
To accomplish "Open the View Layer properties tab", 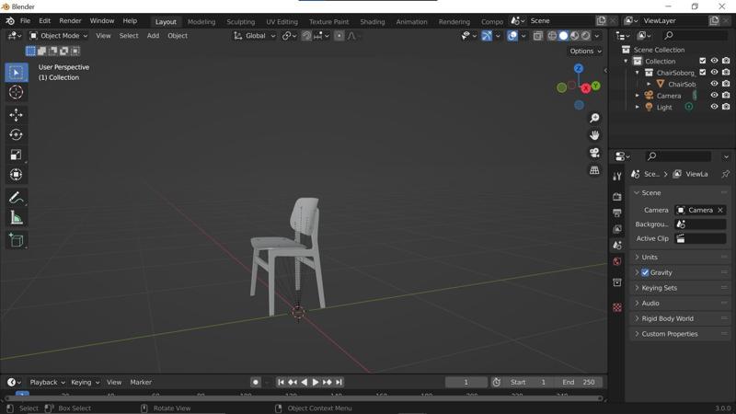I will pyautogui.click(x=617, y=229).
